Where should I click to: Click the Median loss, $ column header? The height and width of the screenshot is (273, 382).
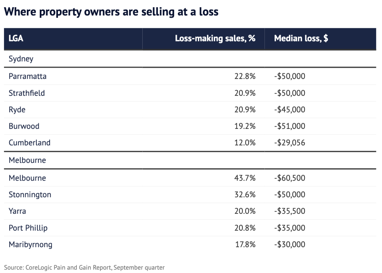[301, 38]
